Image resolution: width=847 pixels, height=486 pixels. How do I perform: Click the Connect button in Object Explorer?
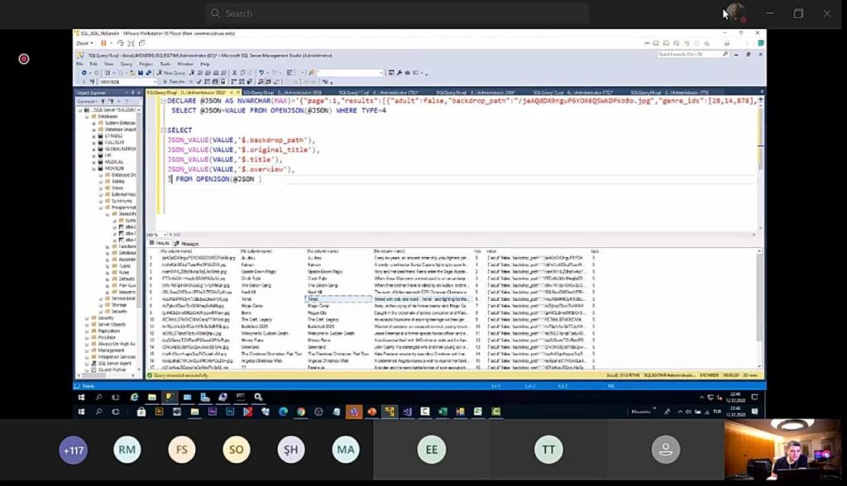point(86,101)
